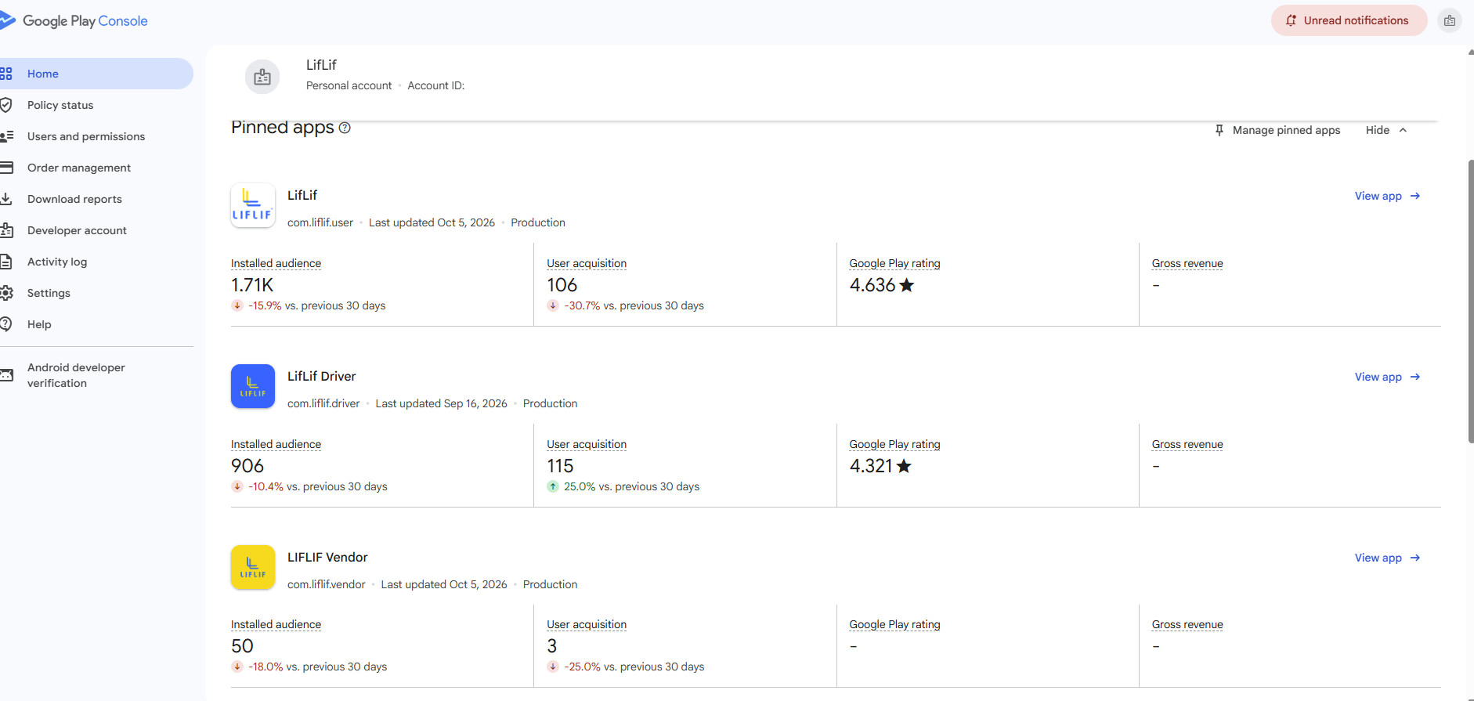The image size is (1474, 701).
Task: Click the Google Play Console logo
Action: click(74, 21)
